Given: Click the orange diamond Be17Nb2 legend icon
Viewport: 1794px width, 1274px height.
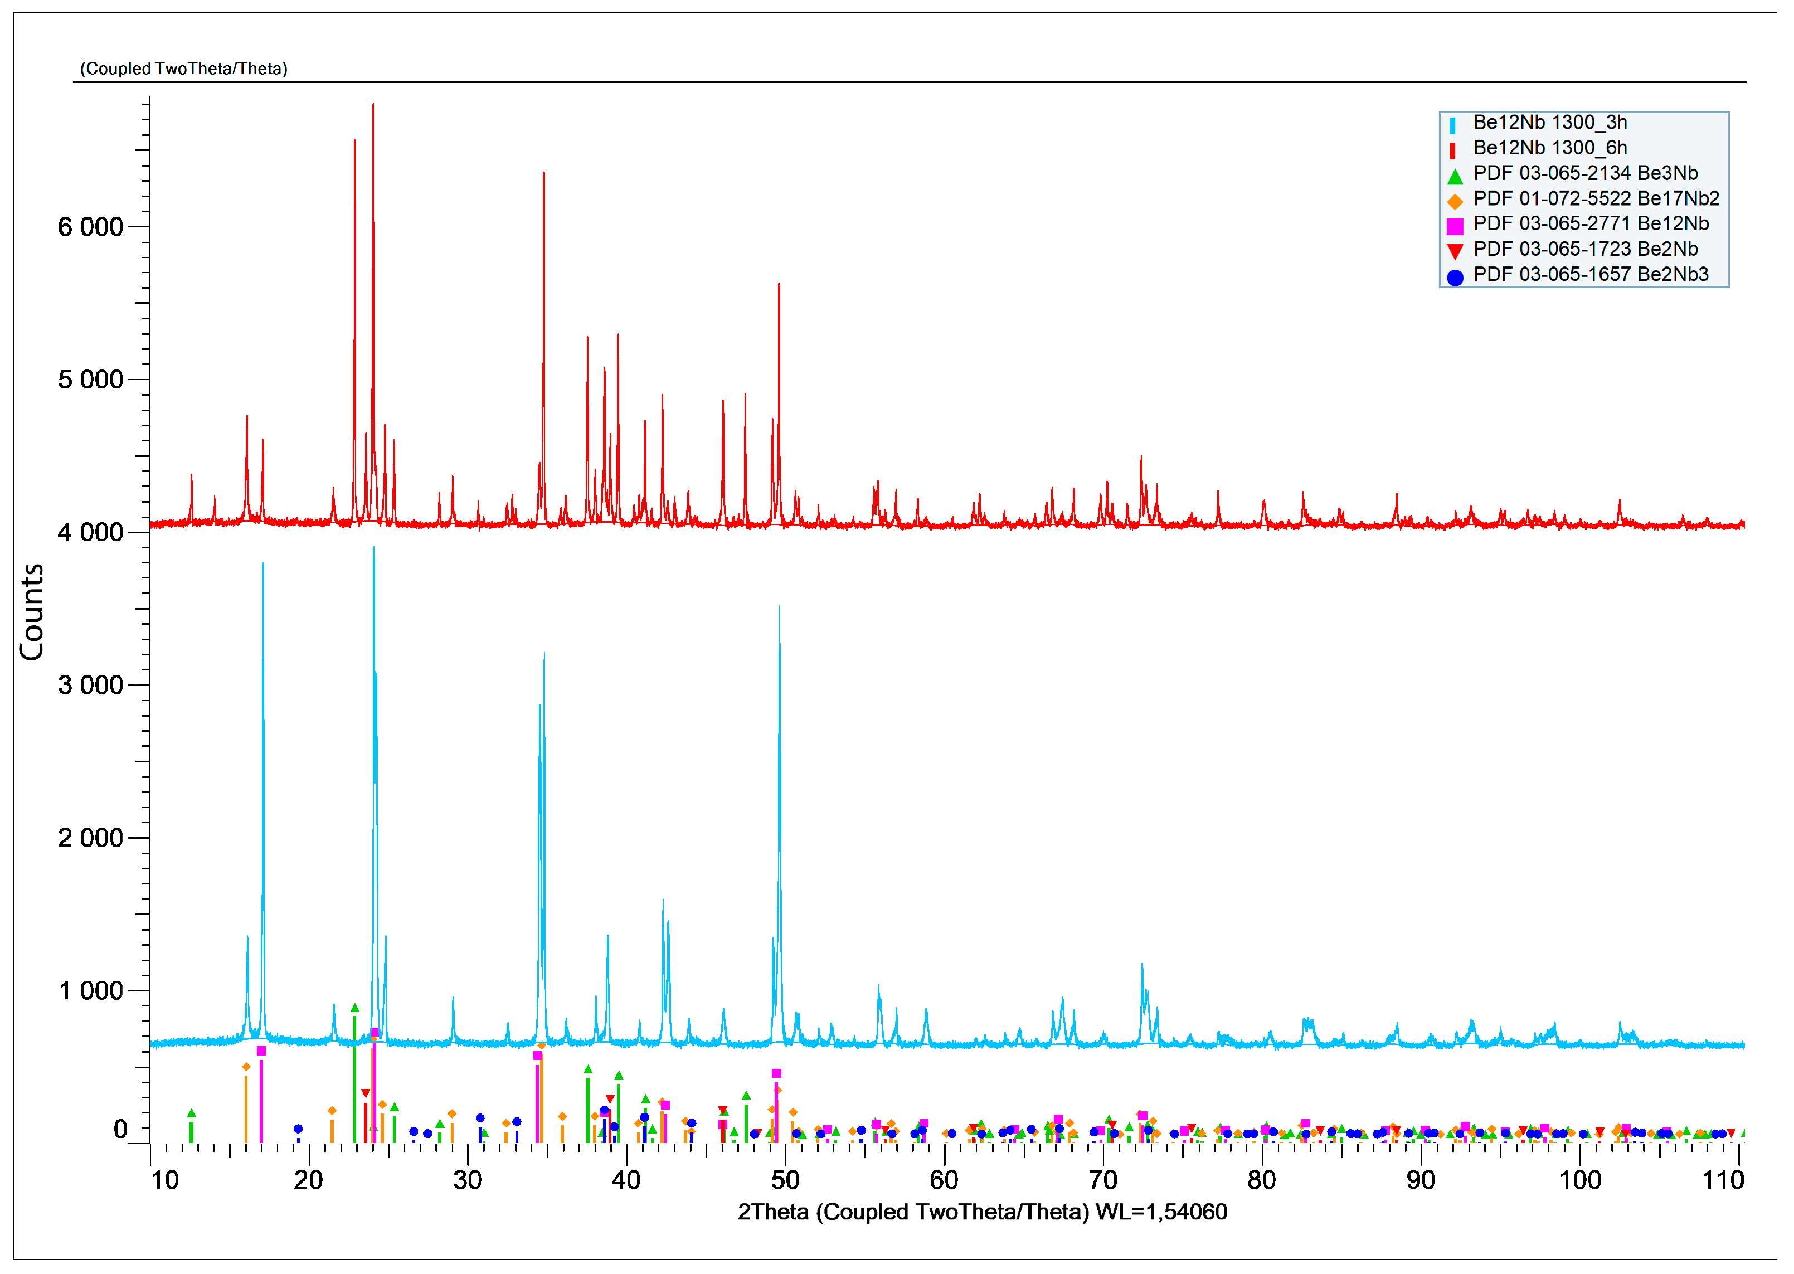Looking at the screenshot, I should (x=1455, y=202).
